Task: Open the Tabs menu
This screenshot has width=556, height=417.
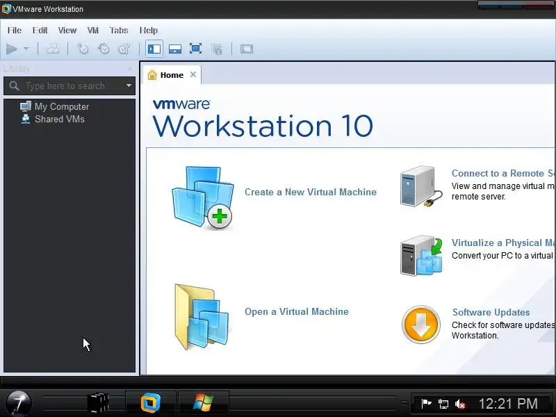Action: pyautogui.click(x=119, y=31)
